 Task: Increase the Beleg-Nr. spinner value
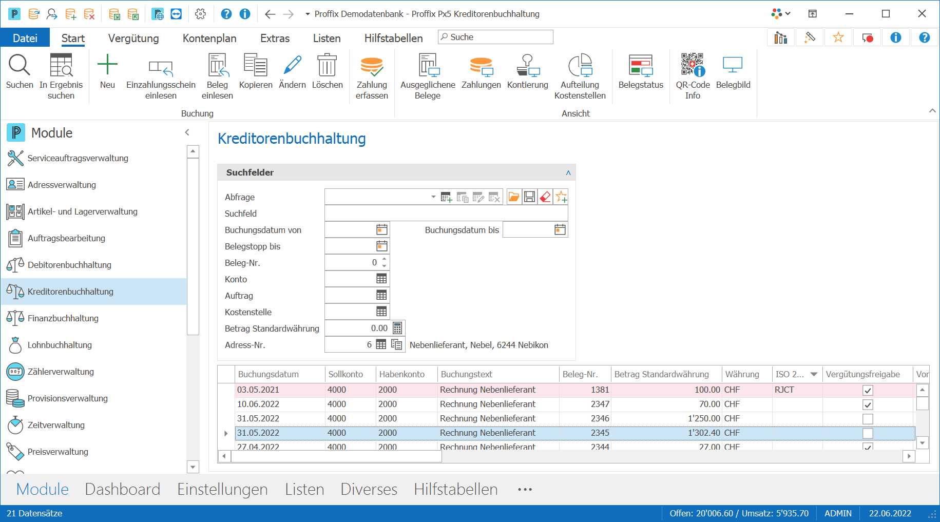click(x=384, y=259)
